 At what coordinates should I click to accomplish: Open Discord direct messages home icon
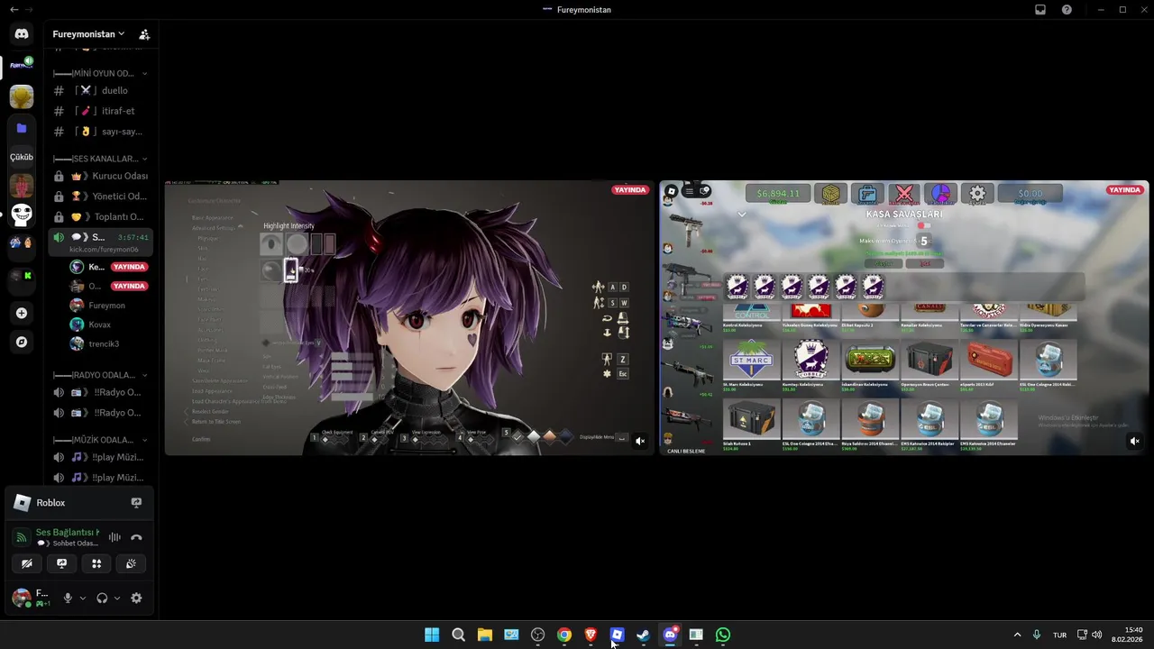tap(22, 33)
